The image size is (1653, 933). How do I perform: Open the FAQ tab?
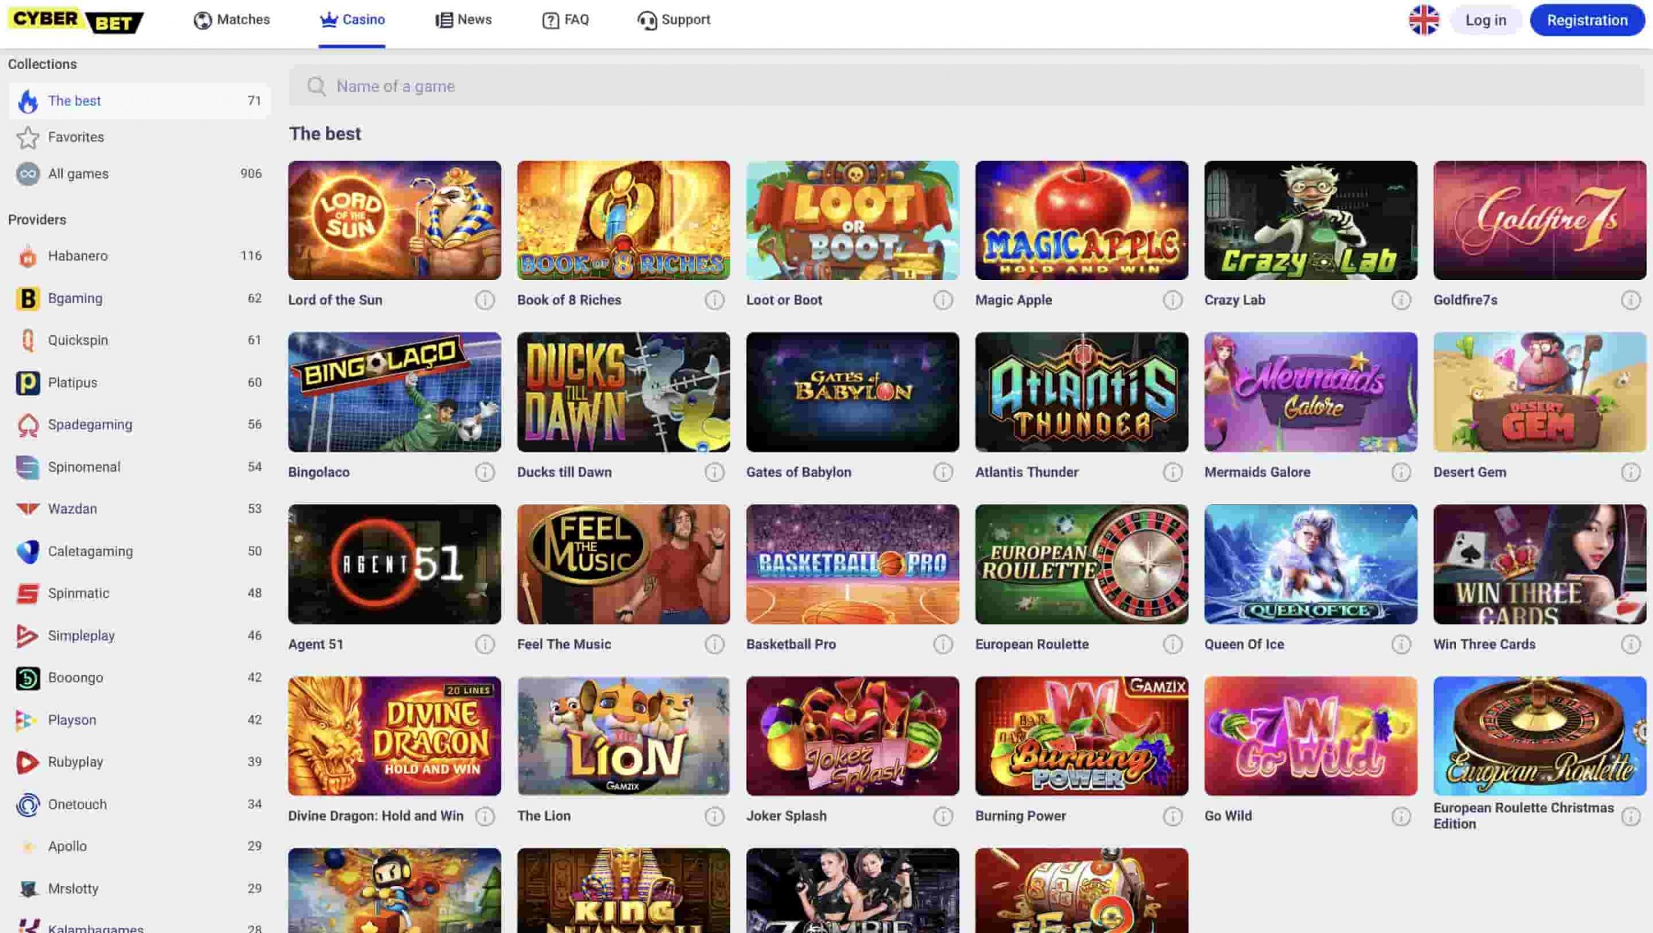(565, 20)
